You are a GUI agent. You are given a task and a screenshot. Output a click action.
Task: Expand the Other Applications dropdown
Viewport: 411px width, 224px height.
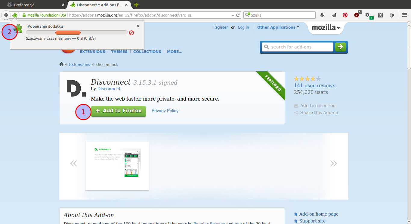[x=278, y=27]
